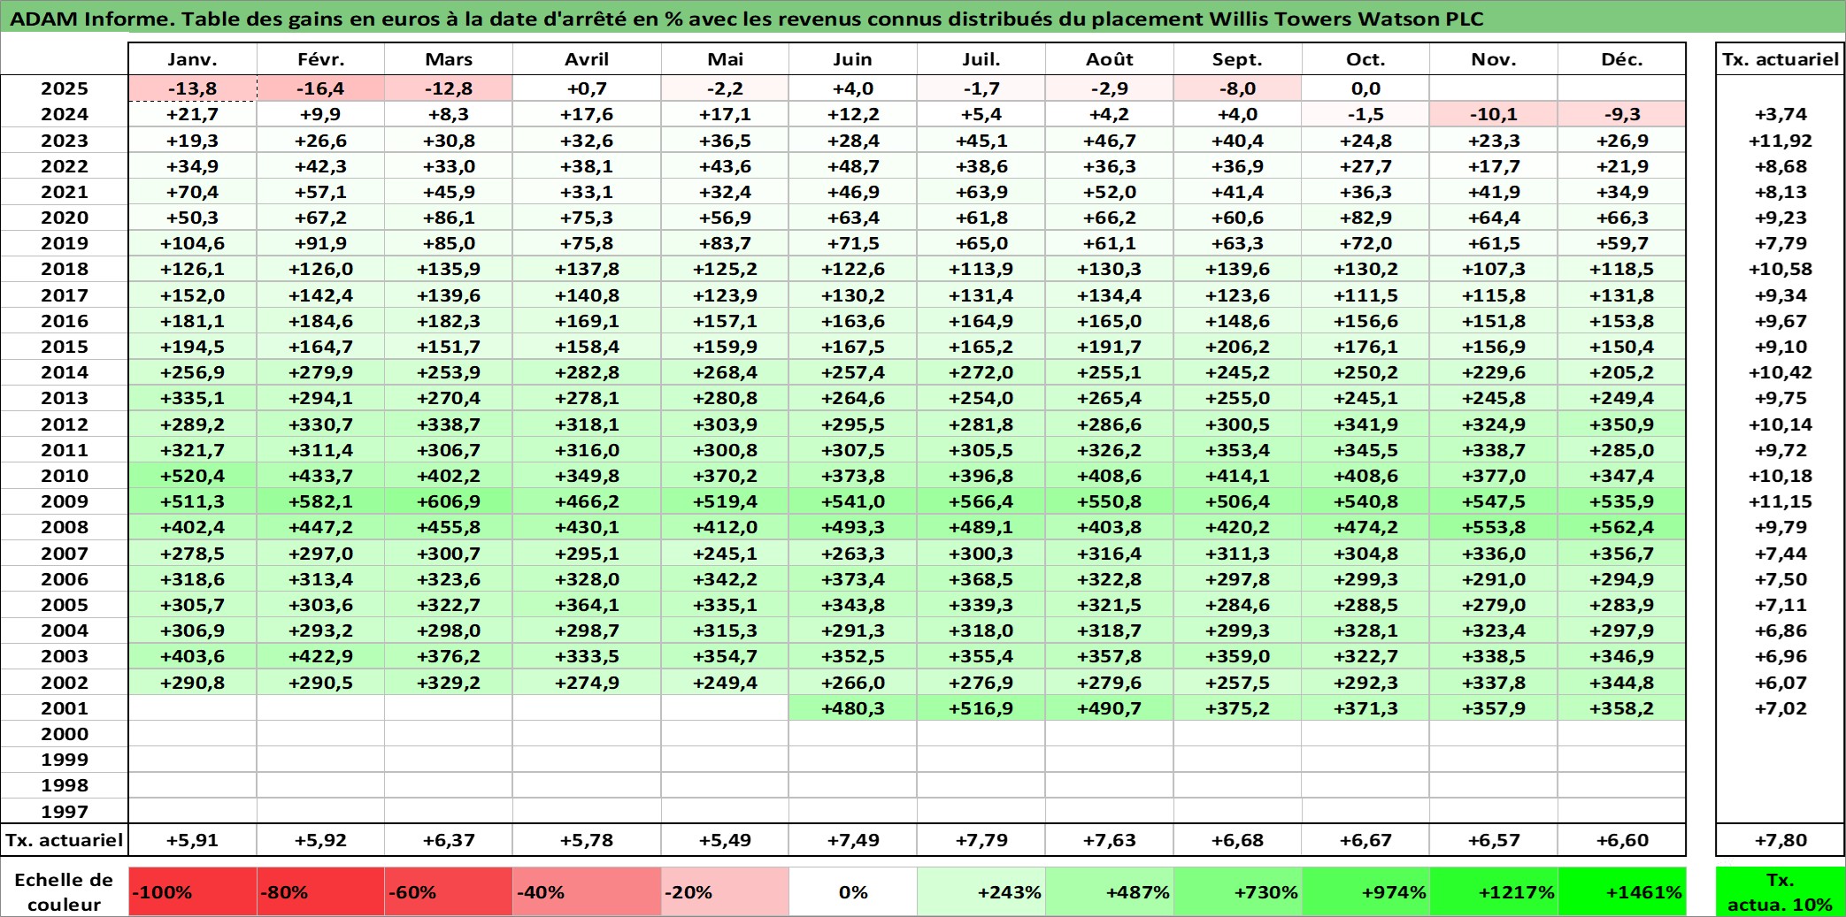Click the 1997 row label
This screenshot has height=917, width=1846.
tap(65, 812)
